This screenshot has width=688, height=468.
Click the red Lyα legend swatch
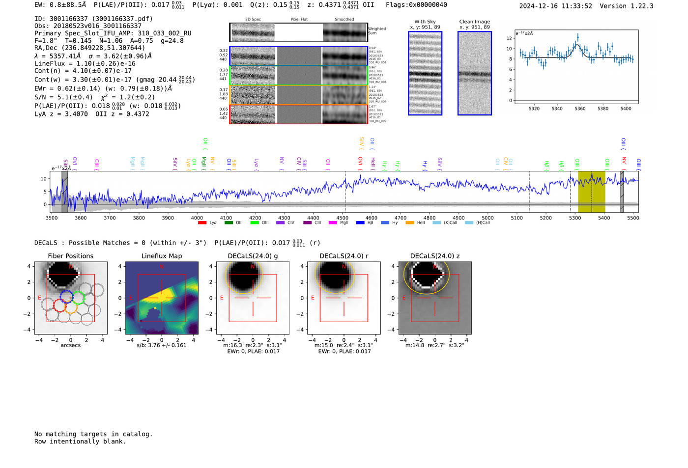coord(202,223)
